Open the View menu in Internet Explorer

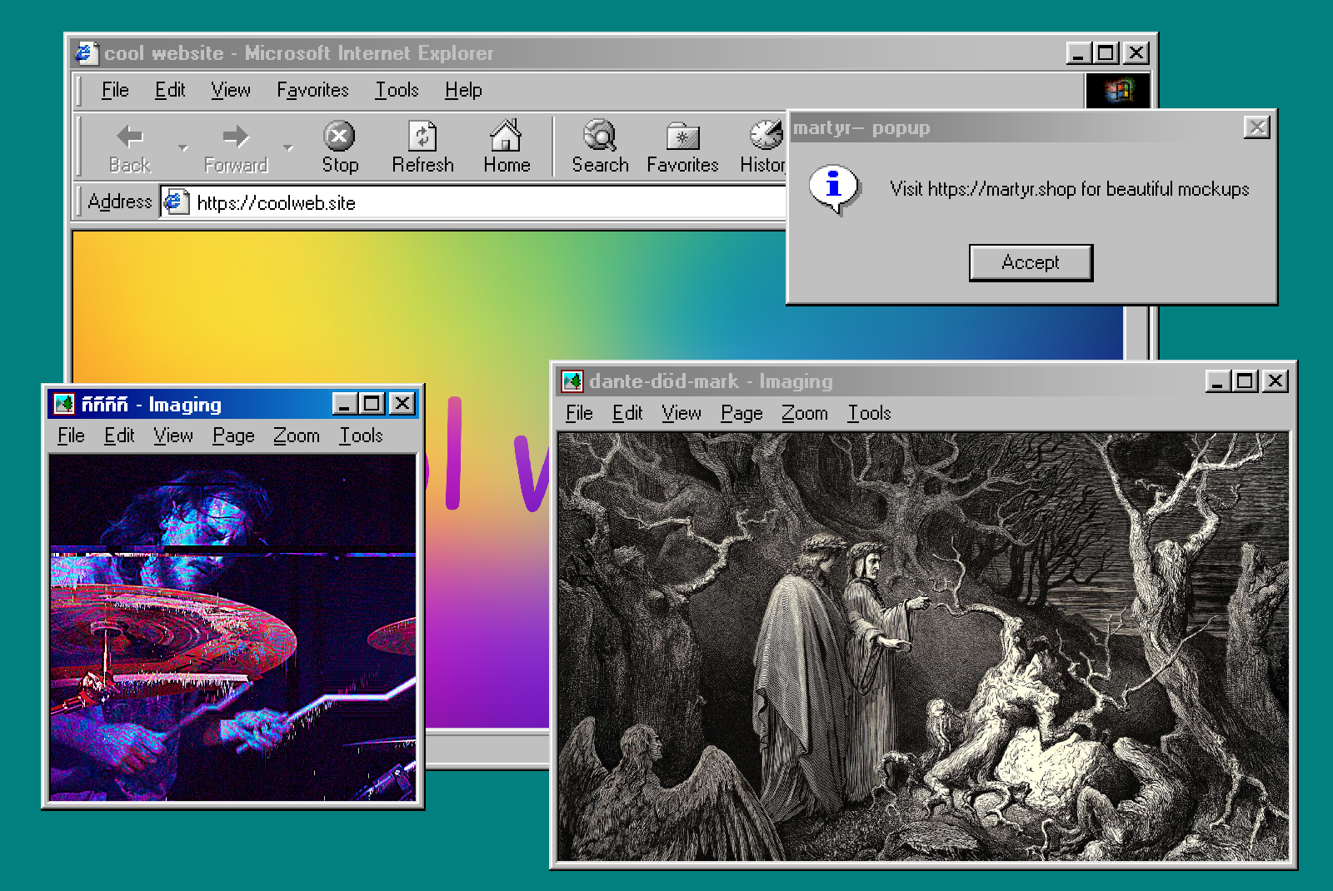[231, 90]
